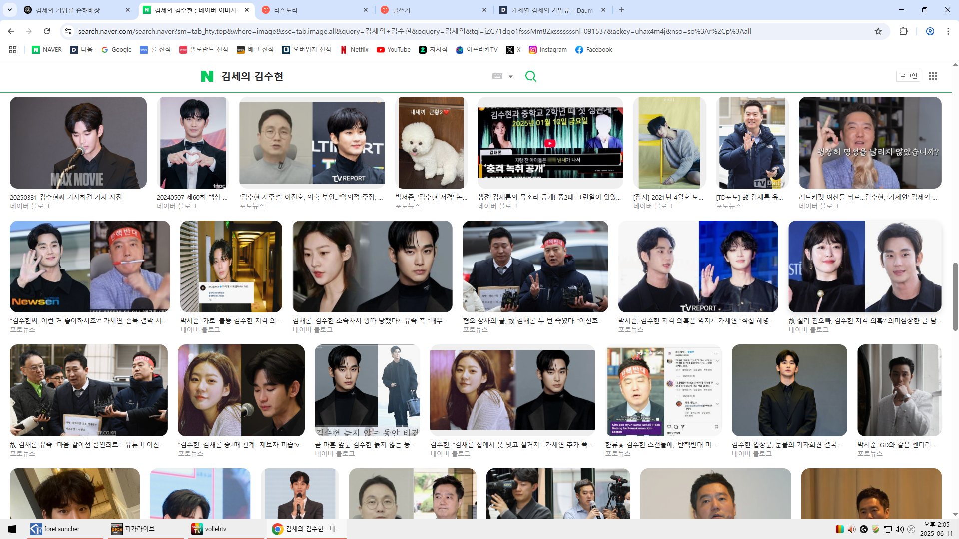Screen dimensions: 959x539
Task: Click the MAX MOVIE press conference thumbnail
Action: [x=78, y=143]
